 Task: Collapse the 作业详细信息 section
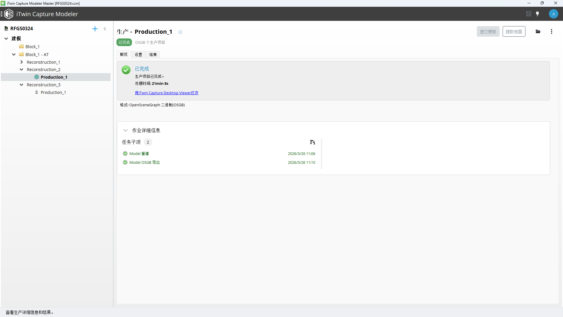point(126,130)
